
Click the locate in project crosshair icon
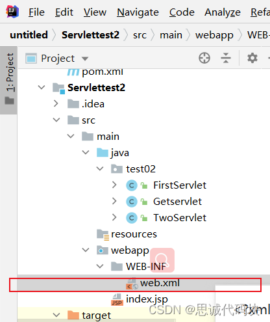(204, 58)
